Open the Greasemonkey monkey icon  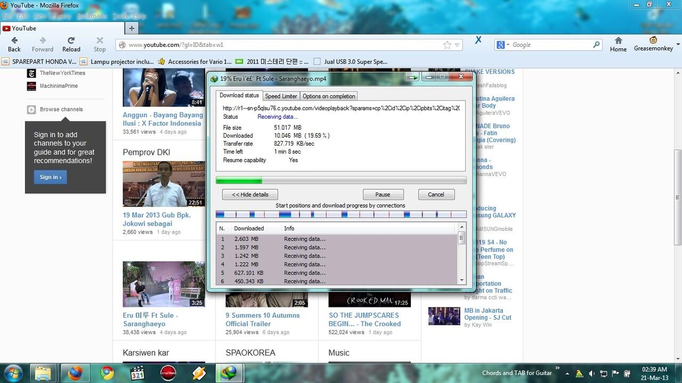point(653,40)
